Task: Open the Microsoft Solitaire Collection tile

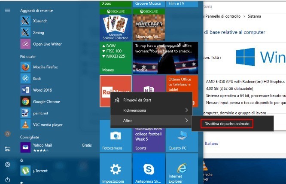Action: (x=116, y=25)
